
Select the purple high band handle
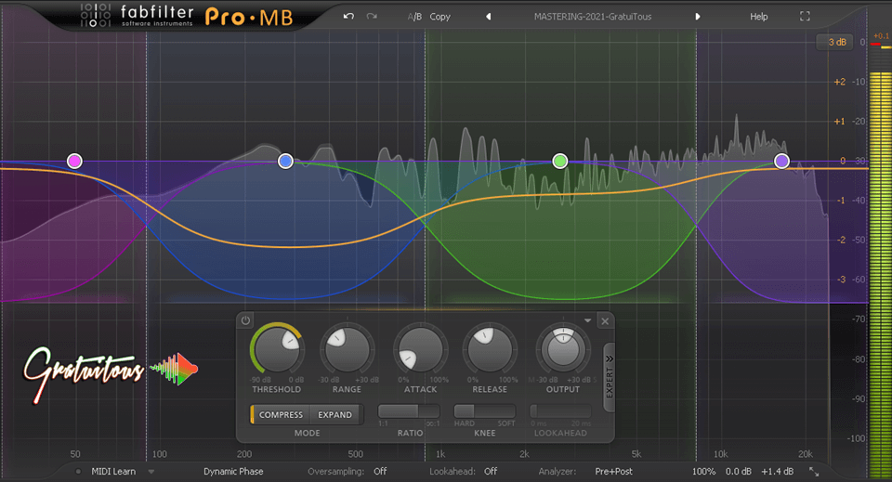click(x=782, y=162)
